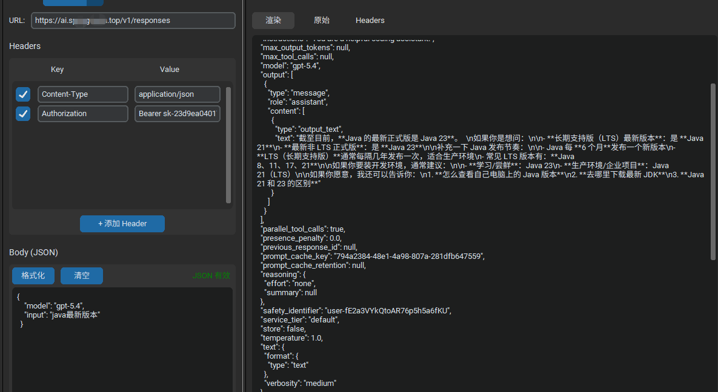The height and width of the screenshot is (392, 718).
Task: Click the URL input field
Action: (133, 21)
